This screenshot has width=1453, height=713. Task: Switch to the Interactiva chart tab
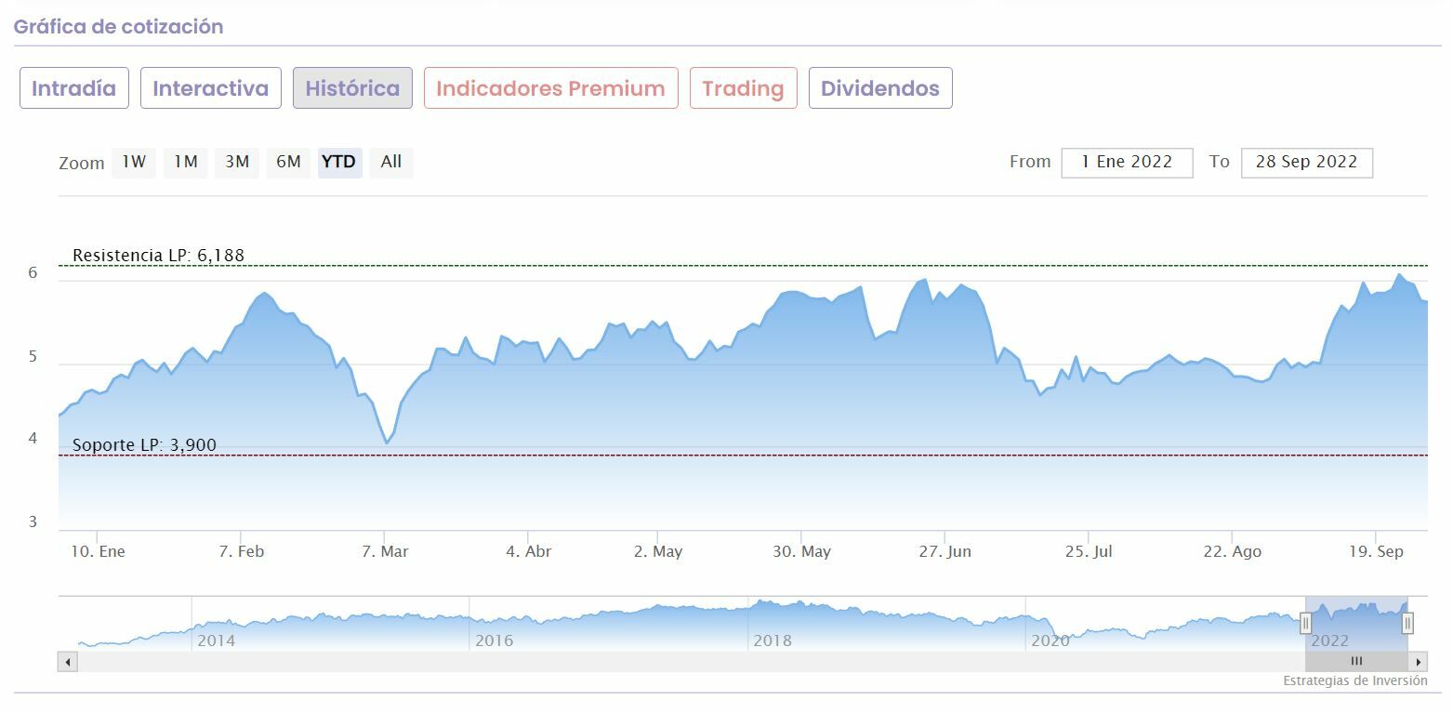210,88
